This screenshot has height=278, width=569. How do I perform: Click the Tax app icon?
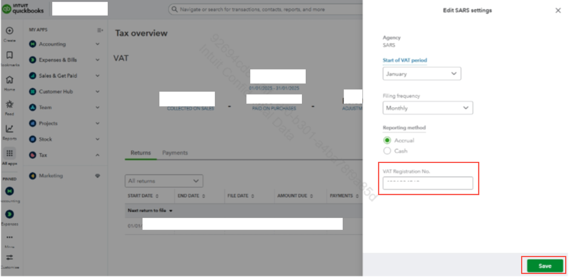32,155
